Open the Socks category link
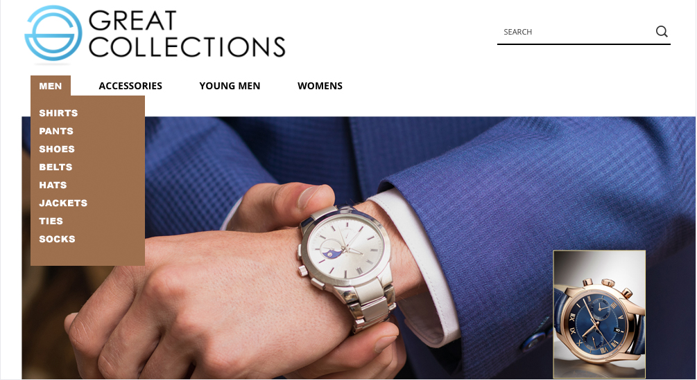 point(57,239)
